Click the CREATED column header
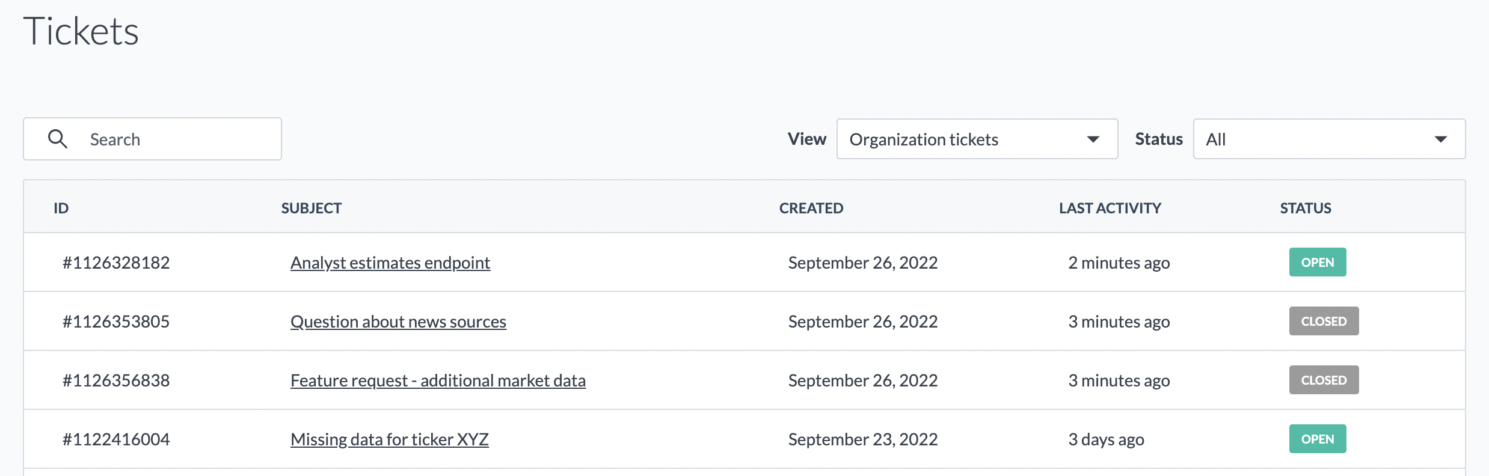The height and width of the screenshot is (476, 1489). (x=811, y=208)
